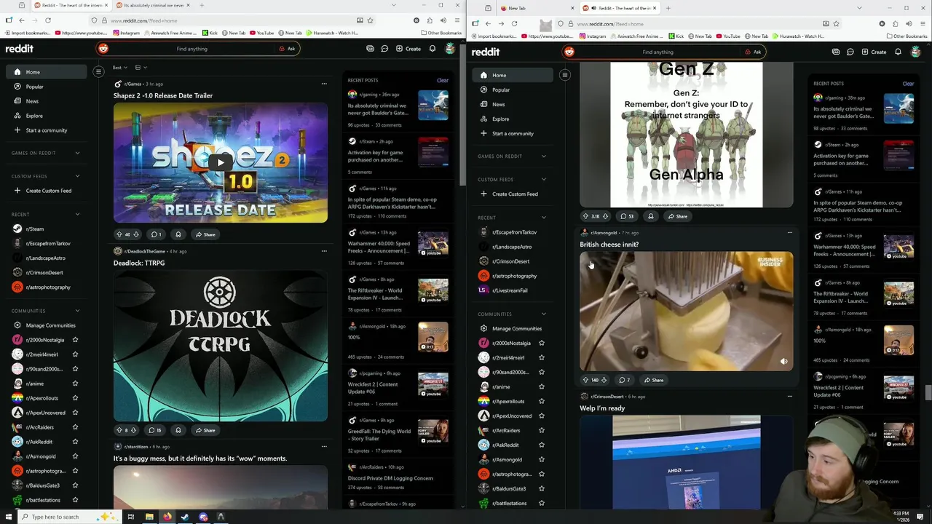Viewport: 932px width, 524px height.
Task: Favorite r/Asmongold with its star in right window
Action: coord(541,459)
